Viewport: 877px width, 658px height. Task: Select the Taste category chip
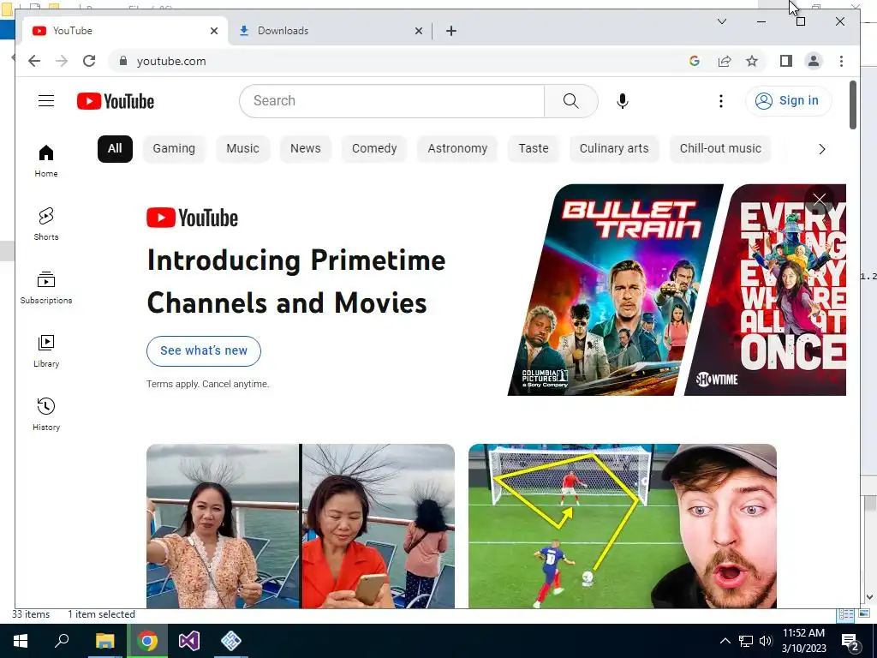(x=533, y=149)
